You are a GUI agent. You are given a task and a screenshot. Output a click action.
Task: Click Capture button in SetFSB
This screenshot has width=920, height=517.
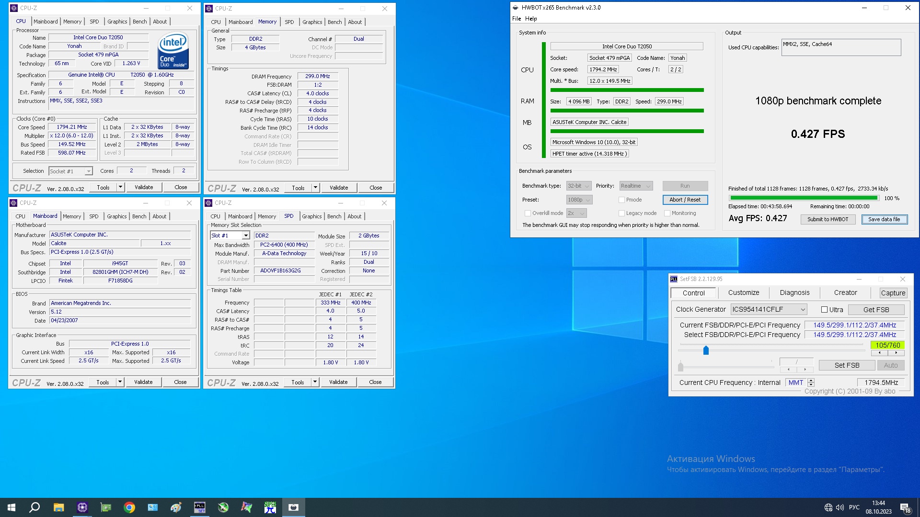click(893, 293)
